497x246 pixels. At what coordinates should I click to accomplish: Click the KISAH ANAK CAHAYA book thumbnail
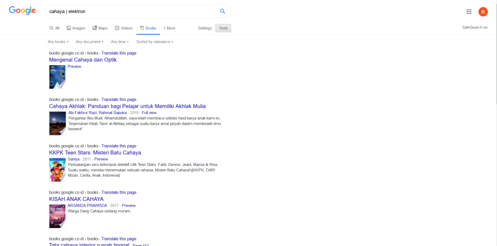57,216
